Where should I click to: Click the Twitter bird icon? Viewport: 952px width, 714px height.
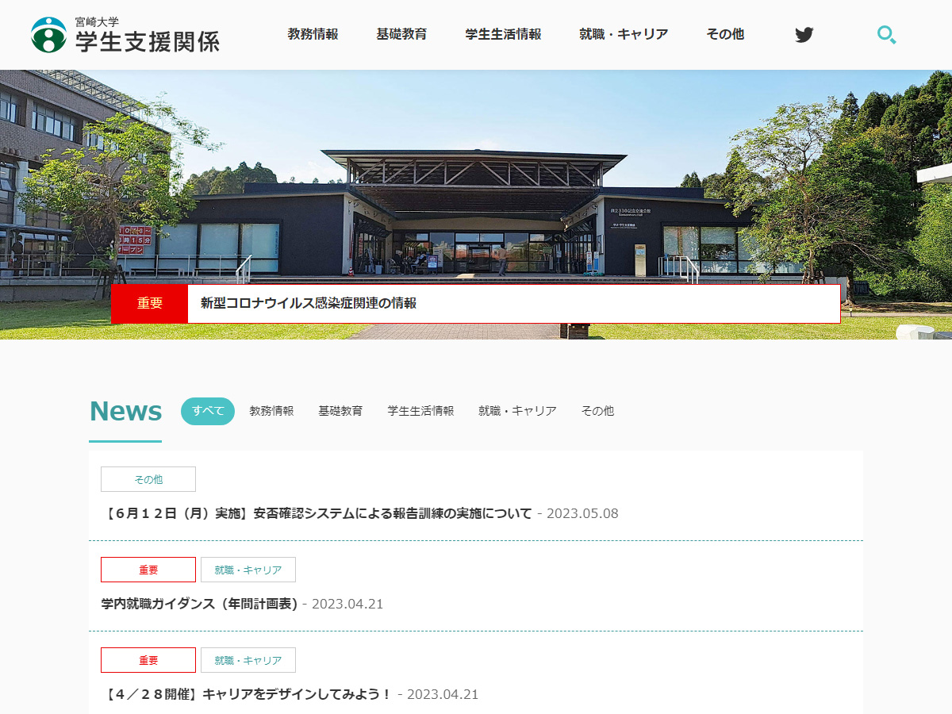pos(804,35)
